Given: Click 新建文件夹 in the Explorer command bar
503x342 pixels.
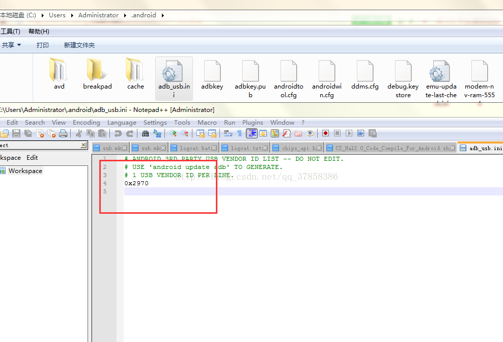Looking at the screenshot, I should point(79,45).
